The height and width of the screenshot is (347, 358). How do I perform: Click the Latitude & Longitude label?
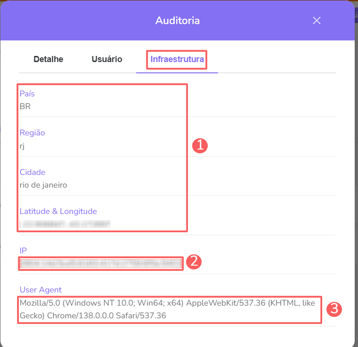point(58,211)
